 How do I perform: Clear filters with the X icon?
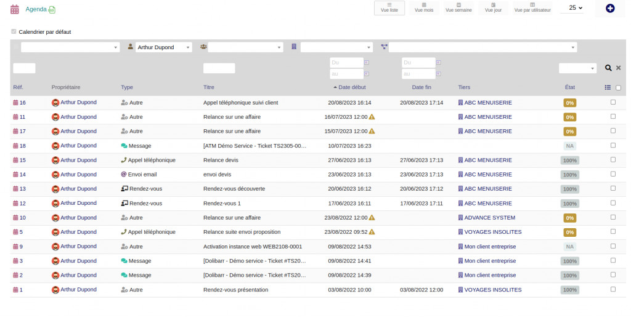click(x=618, y=68)
